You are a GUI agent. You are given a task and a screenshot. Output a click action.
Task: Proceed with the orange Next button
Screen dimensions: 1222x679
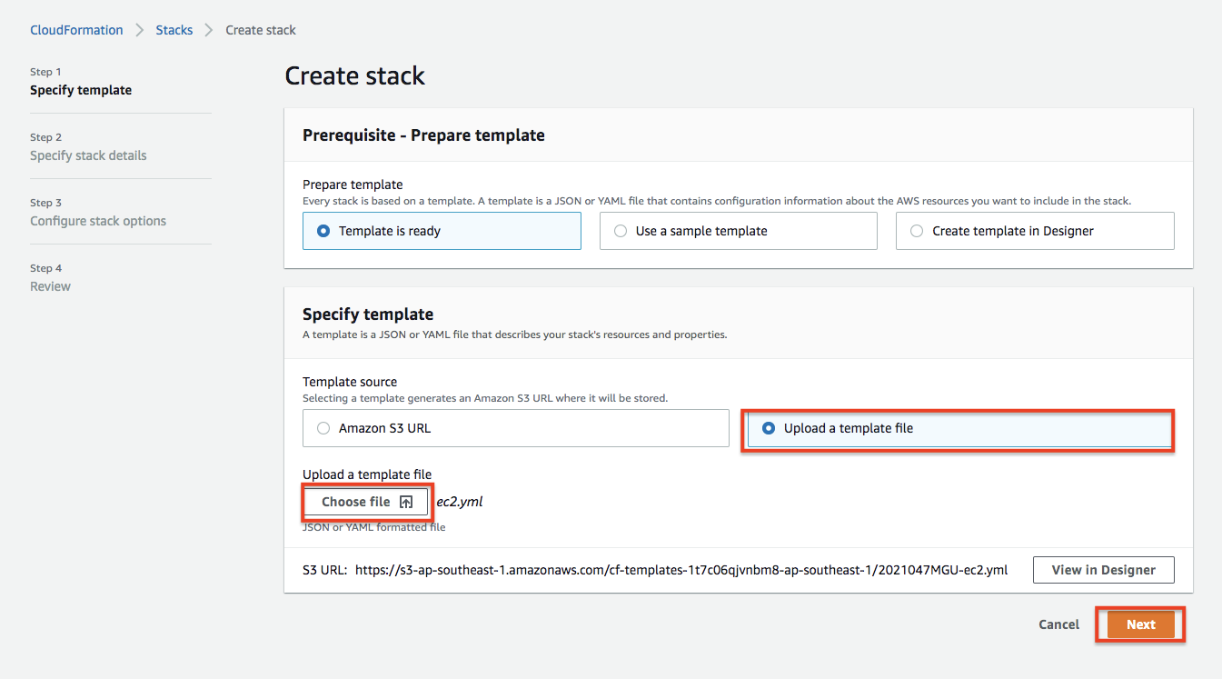(1141, 624)
